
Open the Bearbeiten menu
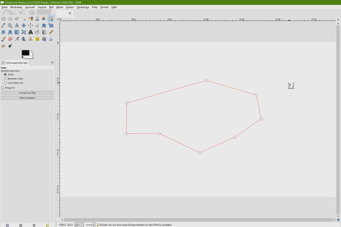coord(16,7)
